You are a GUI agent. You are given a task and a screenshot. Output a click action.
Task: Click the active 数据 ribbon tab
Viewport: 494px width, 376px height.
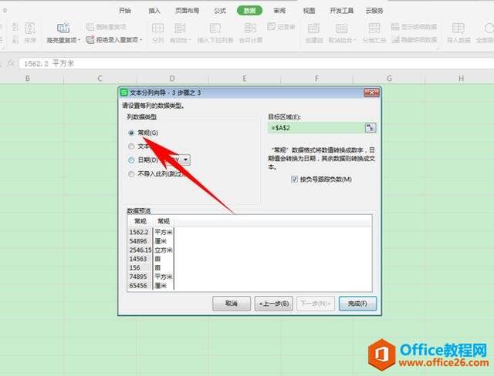tap(250, 11)
